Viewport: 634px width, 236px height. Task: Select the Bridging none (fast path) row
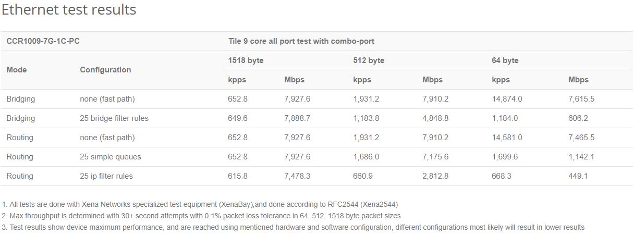click(317, 99)
